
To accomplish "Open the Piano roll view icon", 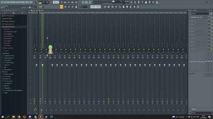I will click(x=109, y=7).
